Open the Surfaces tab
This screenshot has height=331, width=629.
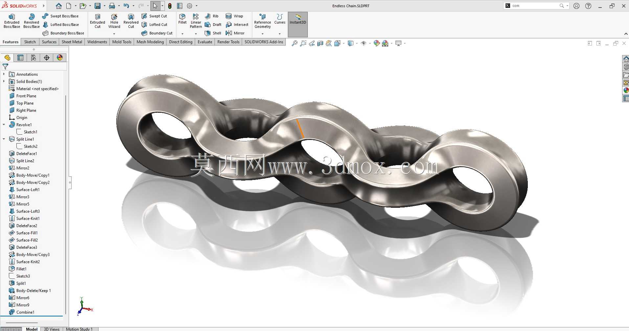[49, 42]
